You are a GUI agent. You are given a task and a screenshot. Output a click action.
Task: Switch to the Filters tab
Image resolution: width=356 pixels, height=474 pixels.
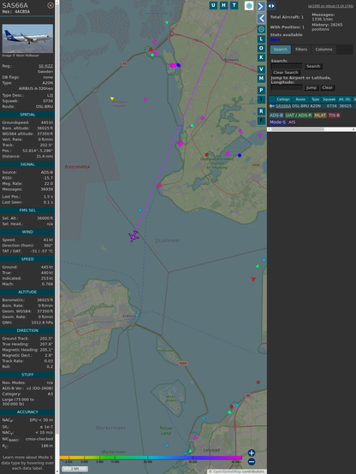(301, 50)
